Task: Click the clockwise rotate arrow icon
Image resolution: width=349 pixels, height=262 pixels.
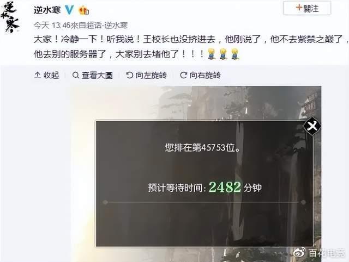Action: click(x=183, y=75)
